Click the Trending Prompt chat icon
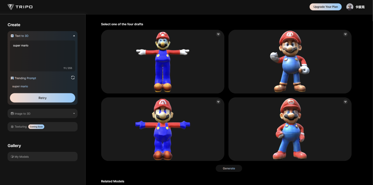373x185 pixels. click(x=12, y=78)
